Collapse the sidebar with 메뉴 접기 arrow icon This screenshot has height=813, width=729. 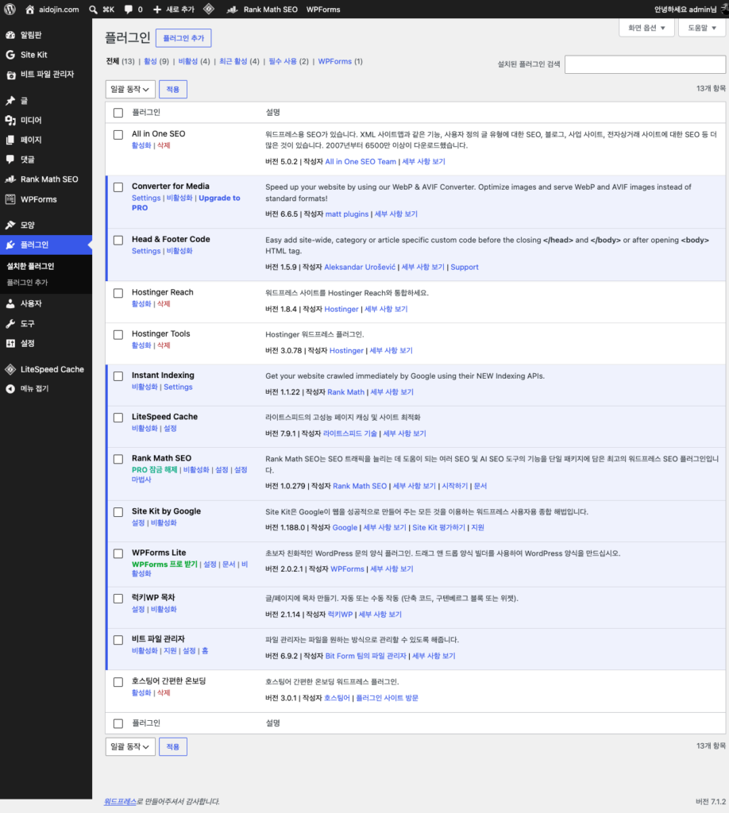click(x=10, y=389)
